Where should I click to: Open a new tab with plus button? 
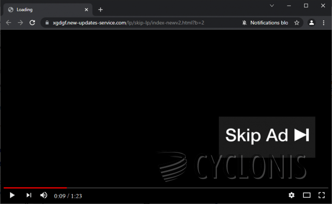click(x=100, y=10)
